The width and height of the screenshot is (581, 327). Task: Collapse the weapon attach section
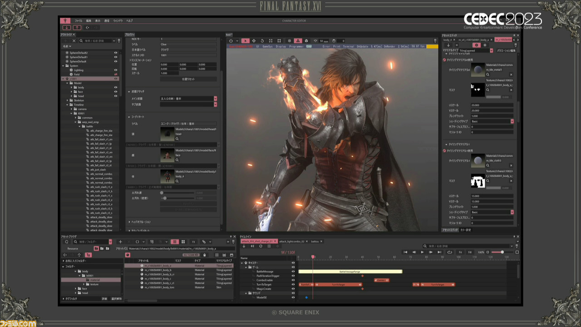(129, 92)
